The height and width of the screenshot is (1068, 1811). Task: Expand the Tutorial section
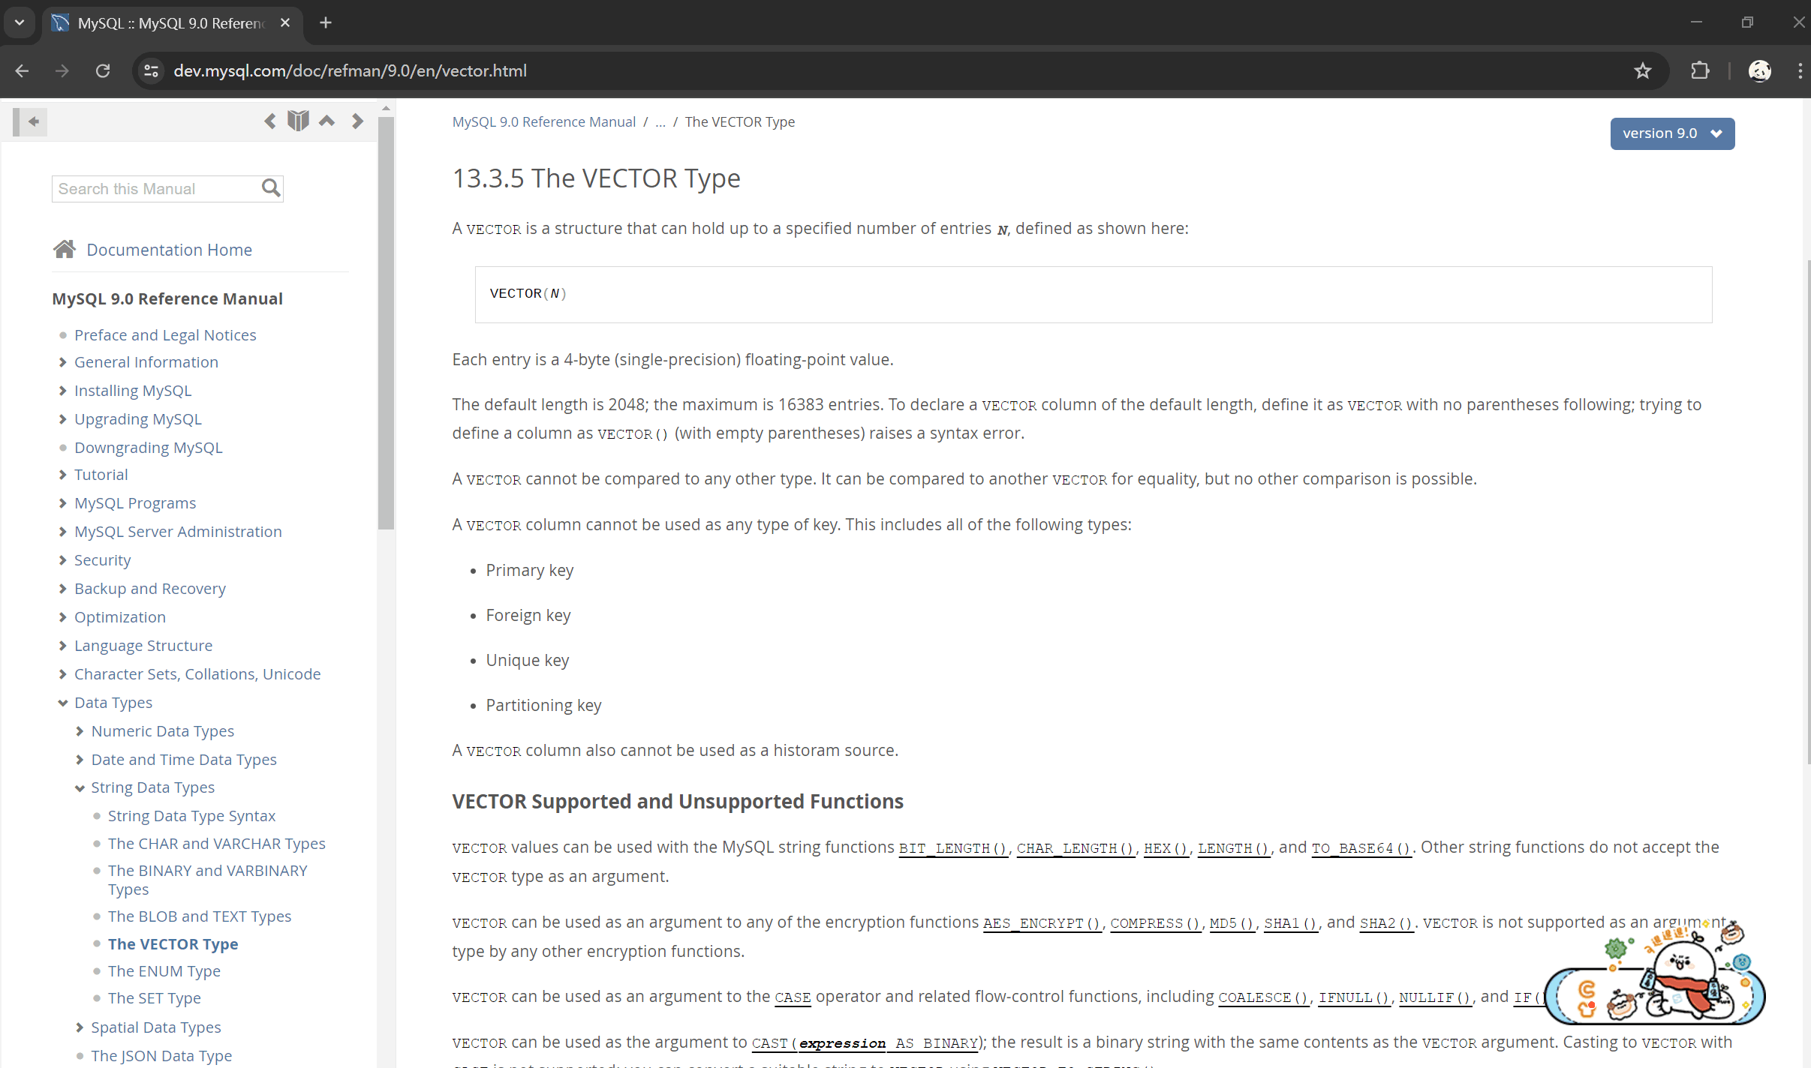63,475
